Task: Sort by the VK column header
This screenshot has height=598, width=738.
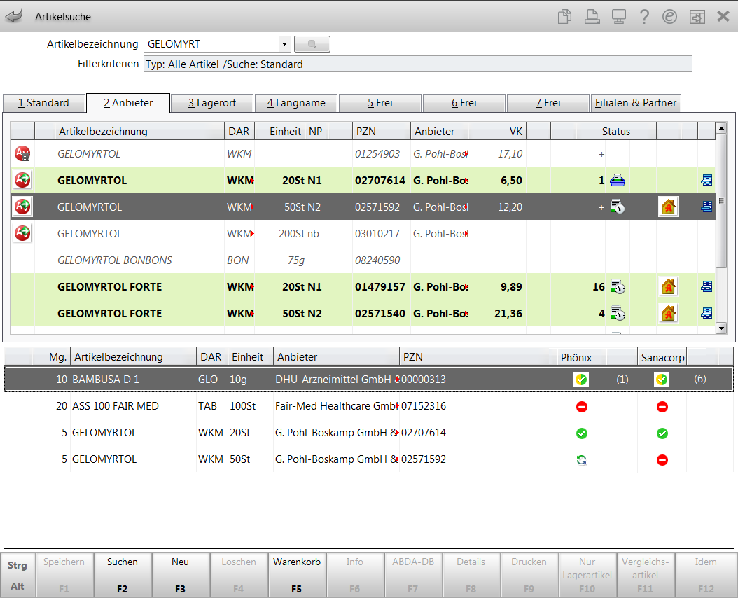Action: pyautogui.click(x=497, y=132)
